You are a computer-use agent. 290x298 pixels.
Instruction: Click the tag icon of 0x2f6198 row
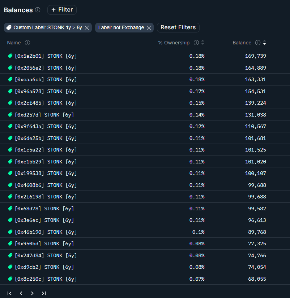(10, 197)
